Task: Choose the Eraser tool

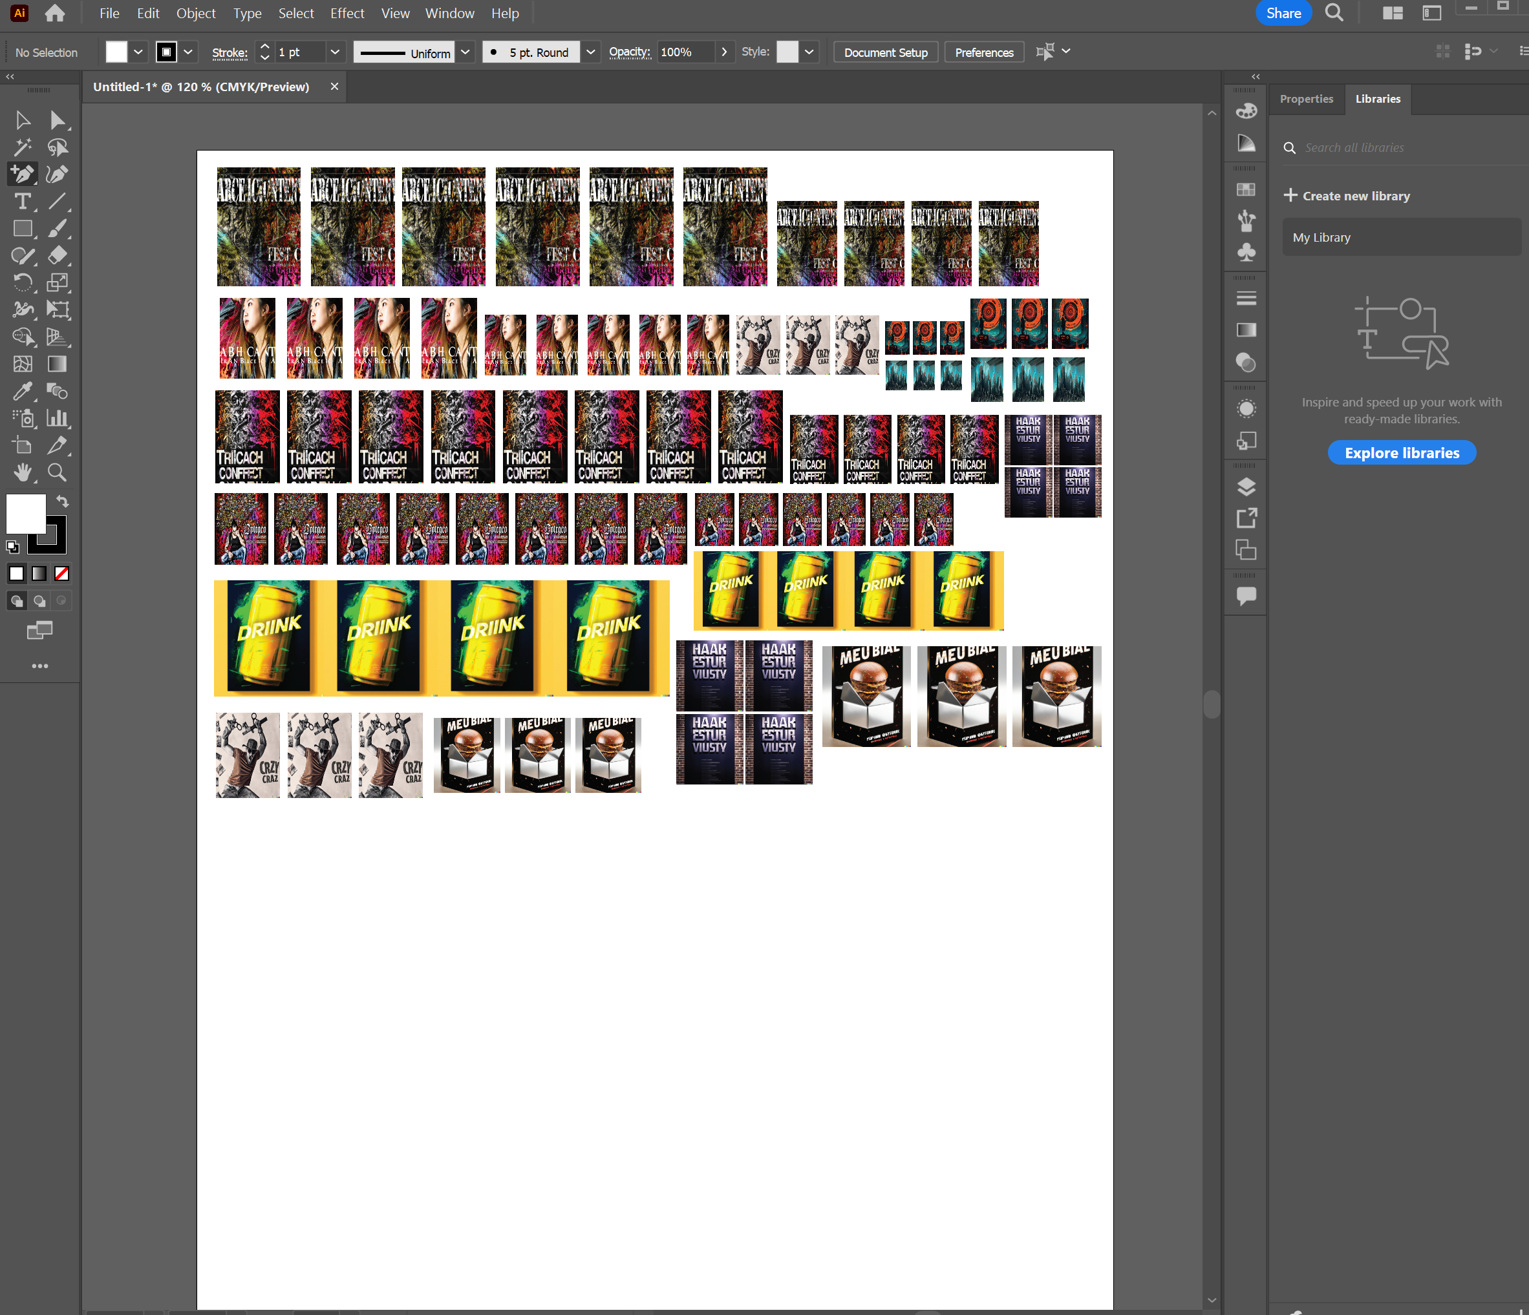Action: [x=58, y=256]
